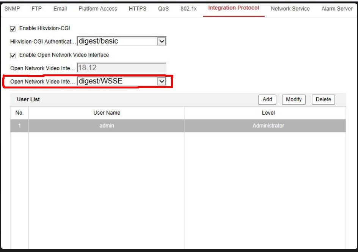This screenshot has height=252, width=358.
Task: Open the FTP tab
Action: [x=36, y=9]
